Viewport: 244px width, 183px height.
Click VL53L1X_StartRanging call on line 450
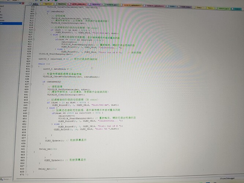pos(76,118)
